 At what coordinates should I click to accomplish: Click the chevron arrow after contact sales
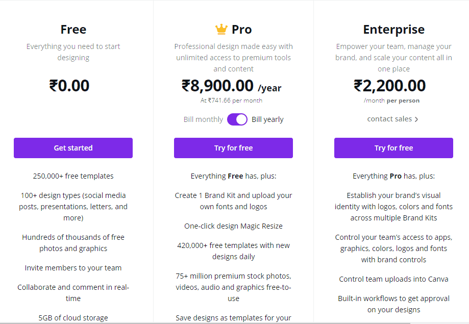click(416, 119)
